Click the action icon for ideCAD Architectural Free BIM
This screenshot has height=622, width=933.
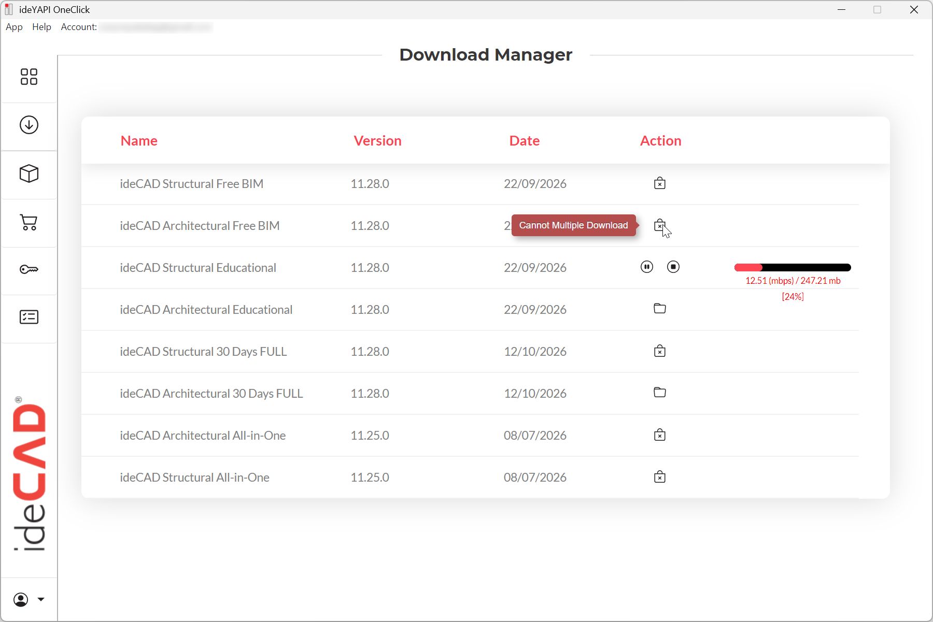[x=660, y=225]
